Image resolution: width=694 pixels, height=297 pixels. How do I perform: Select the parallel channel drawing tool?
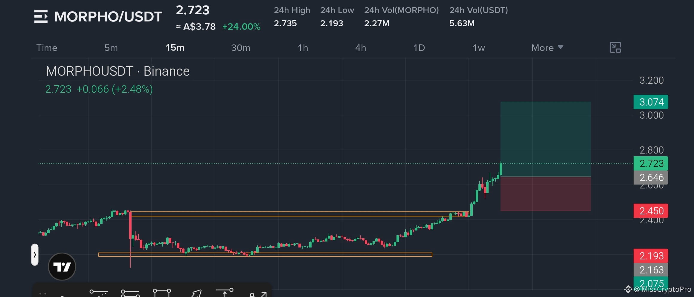[x=130, y=293]
